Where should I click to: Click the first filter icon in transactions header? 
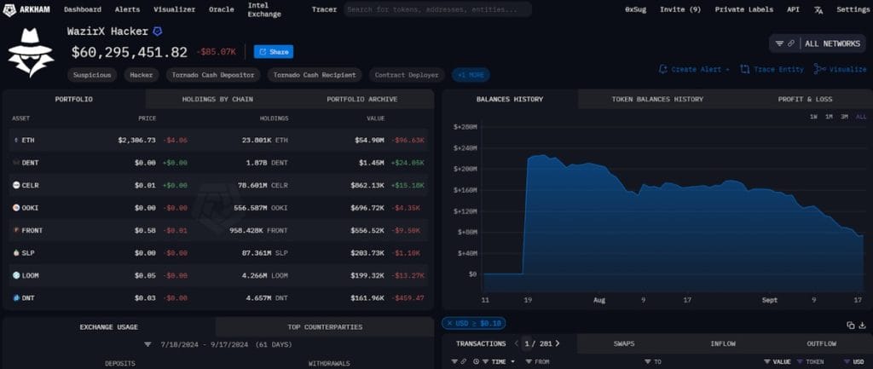click(x=454, y=362)
